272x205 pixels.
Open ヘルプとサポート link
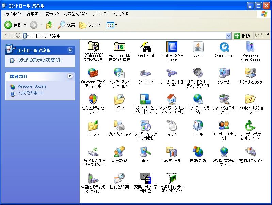(31, 93)
